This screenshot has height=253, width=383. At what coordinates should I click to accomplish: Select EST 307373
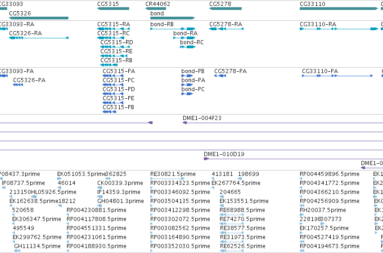[331, 219]
